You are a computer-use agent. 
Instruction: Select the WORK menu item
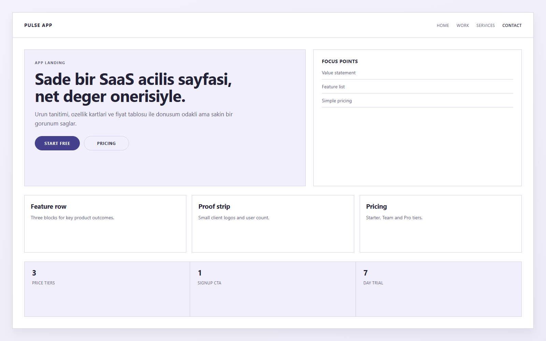click(x=462, y=25)
